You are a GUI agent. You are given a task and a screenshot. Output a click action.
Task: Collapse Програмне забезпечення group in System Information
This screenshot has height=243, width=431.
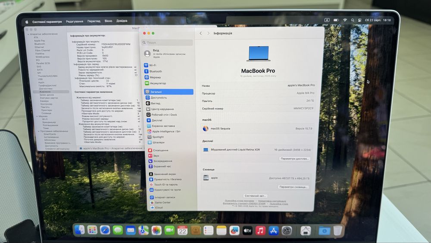click(38, 131)
